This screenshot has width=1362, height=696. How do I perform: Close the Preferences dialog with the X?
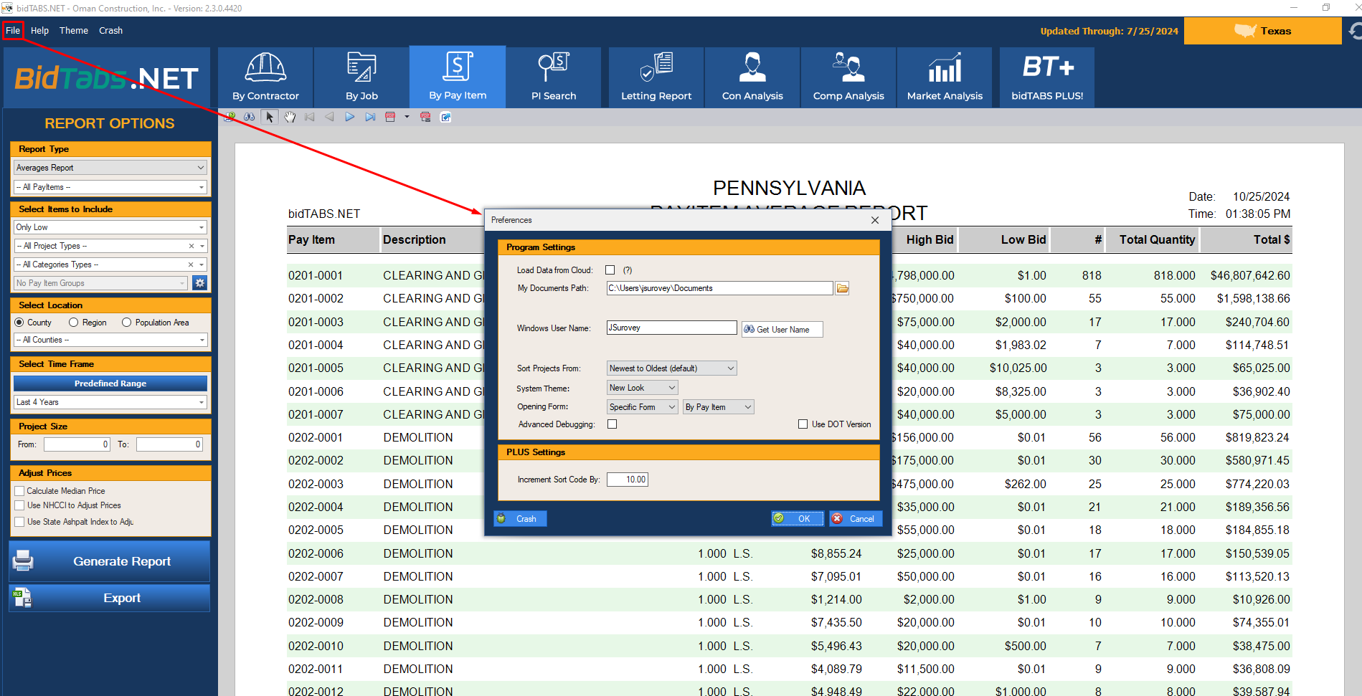point(875,220)
